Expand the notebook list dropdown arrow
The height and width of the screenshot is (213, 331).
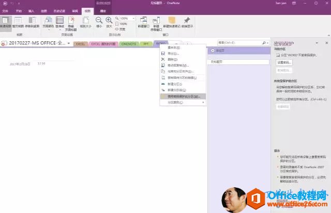tap(69, 43)
